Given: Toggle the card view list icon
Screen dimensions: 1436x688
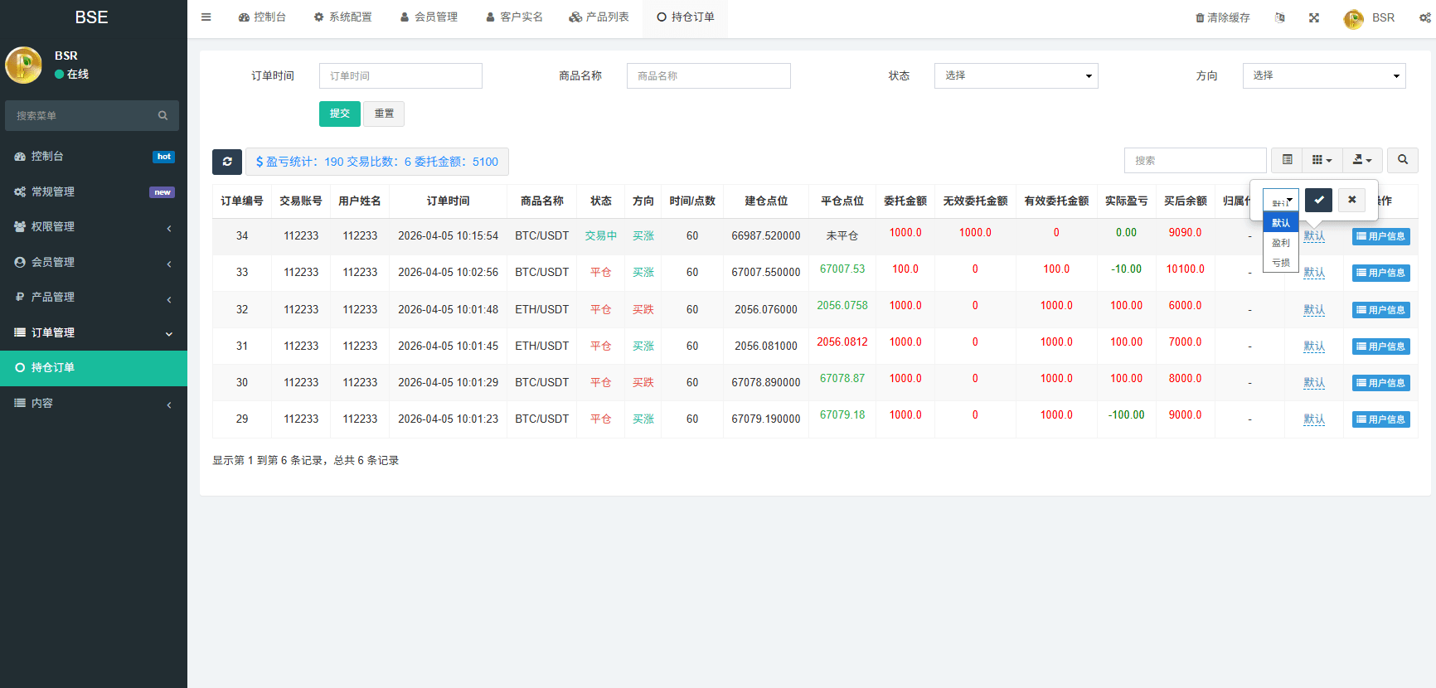Looking at the screenshot, I should pos(1287,160).
